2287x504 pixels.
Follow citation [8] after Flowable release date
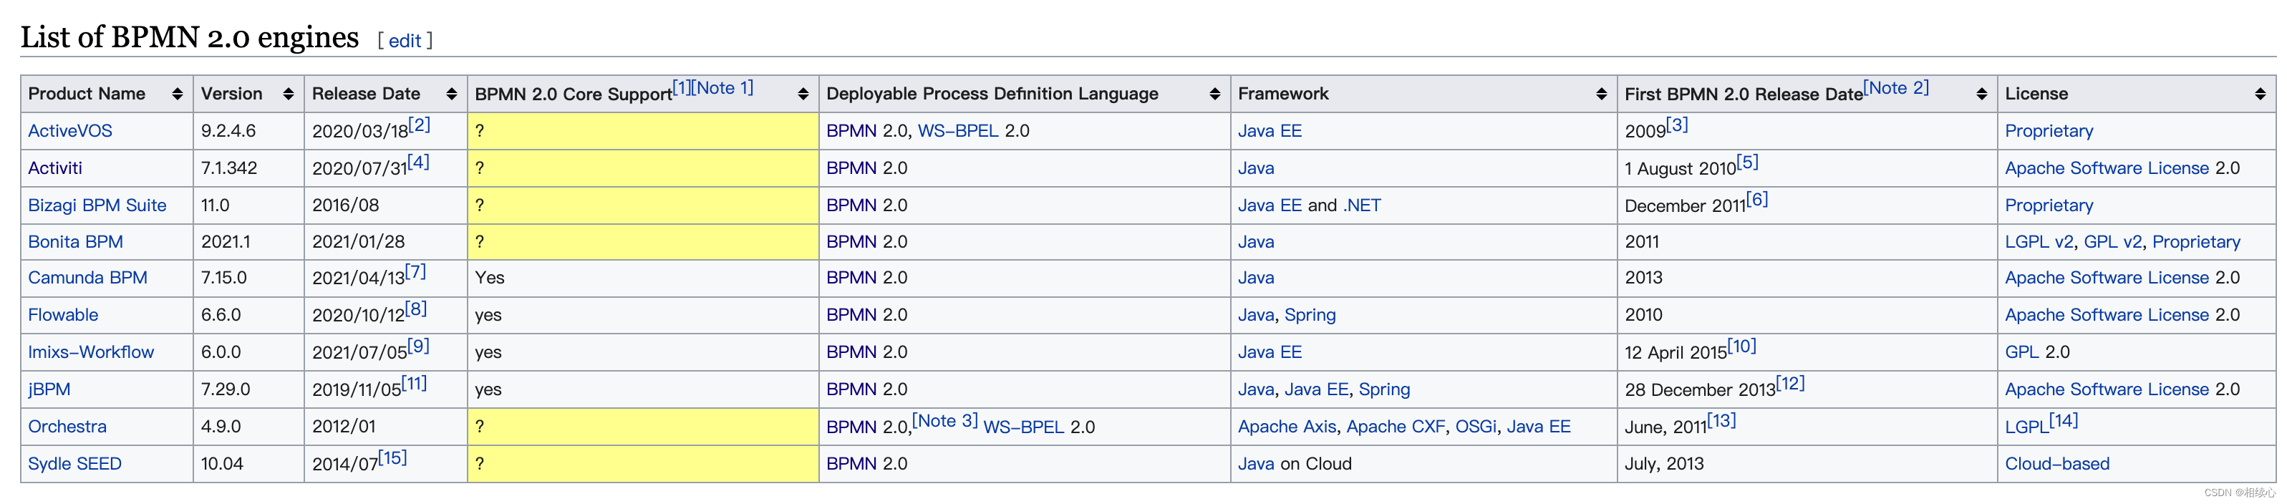[415, 309]
